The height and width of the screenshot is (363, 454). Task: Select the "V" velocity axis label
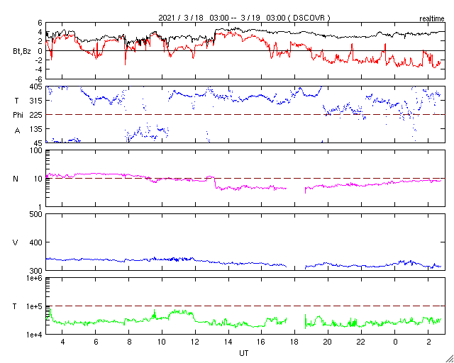pos(16,242)
